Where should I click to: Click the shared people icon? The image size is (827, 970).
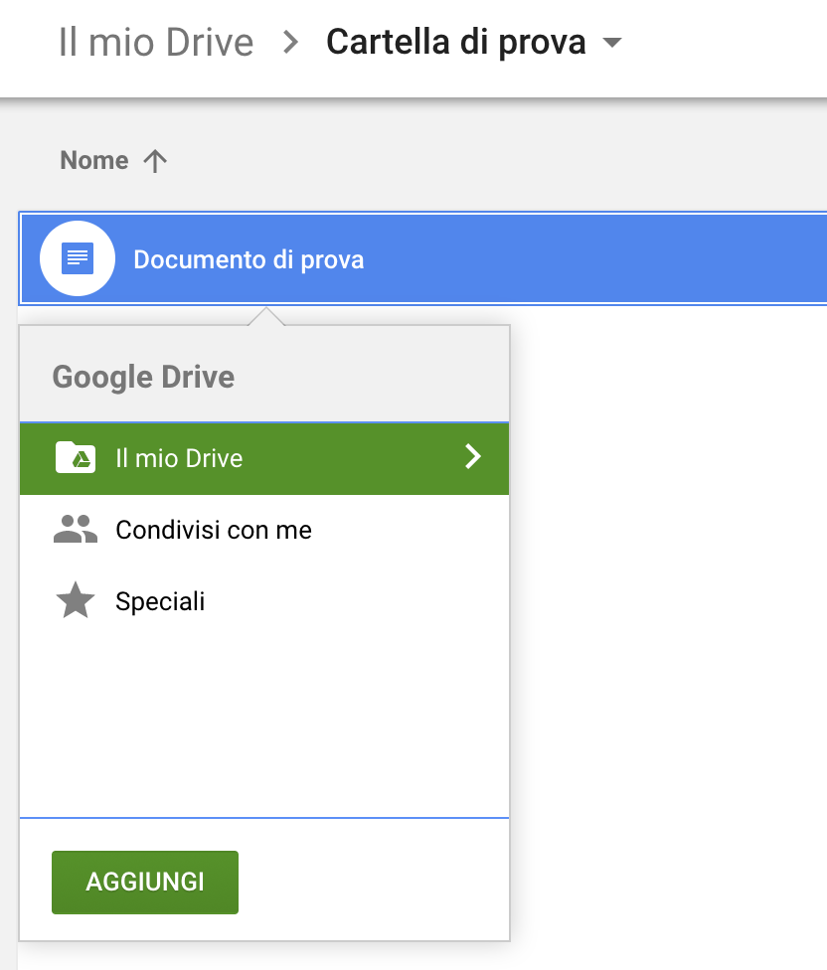[76, 529]
